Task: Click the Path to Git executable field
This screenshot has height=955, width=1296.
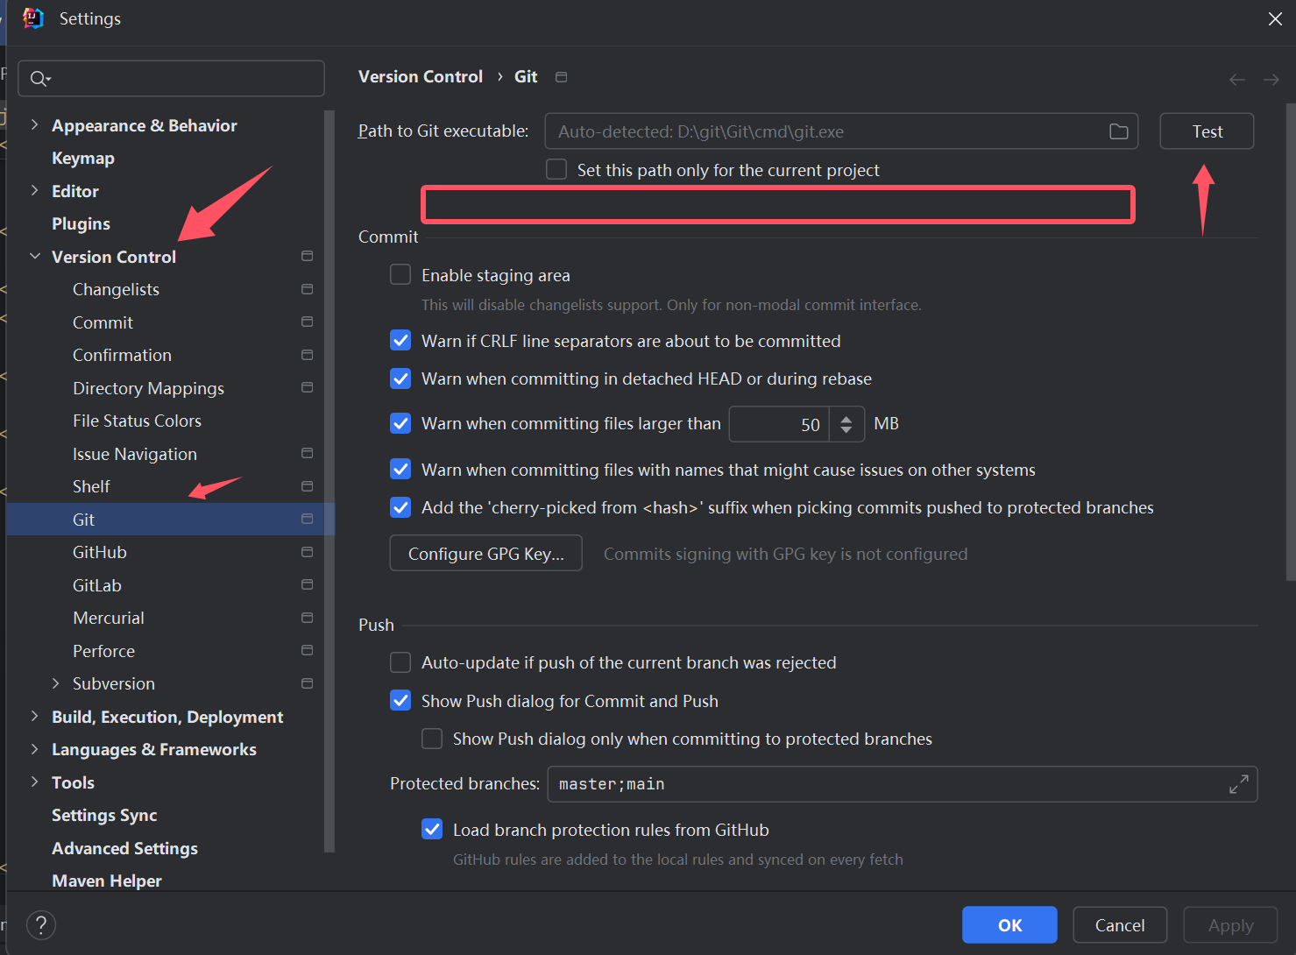Action: [x=841, y=131]
